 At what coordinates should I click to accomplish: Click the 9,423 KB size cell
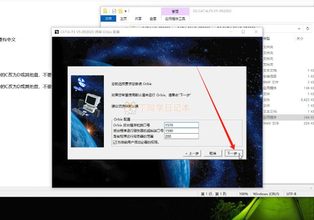pos(307,100)
